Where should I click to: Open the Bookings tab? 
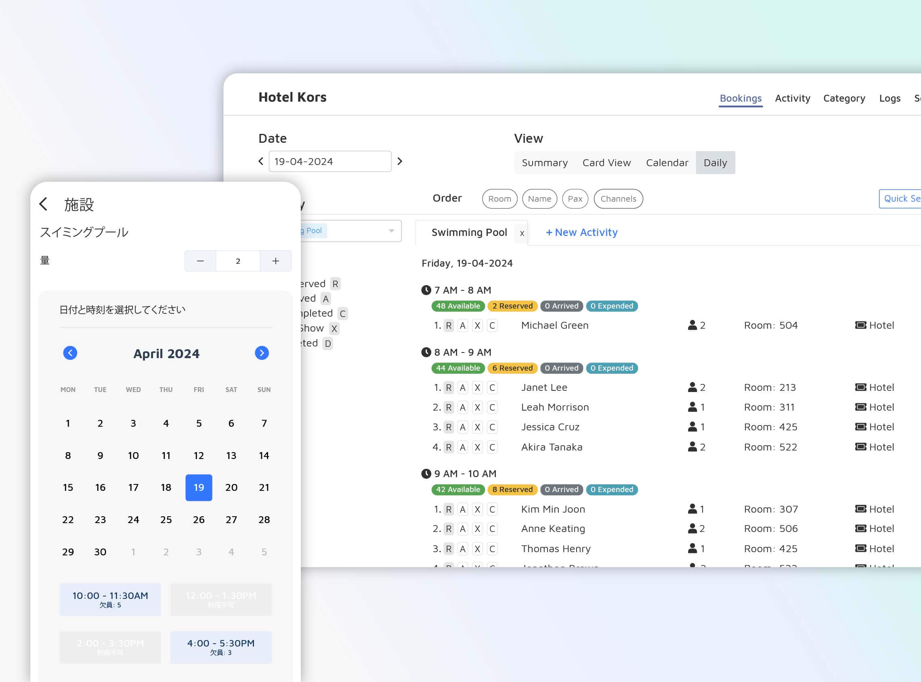(741, 98)
